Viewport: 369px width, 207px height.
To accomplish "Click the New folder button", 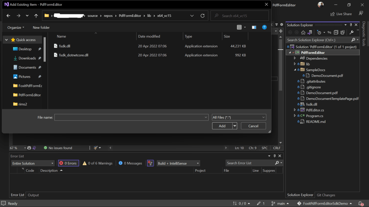I will (41, 27).
